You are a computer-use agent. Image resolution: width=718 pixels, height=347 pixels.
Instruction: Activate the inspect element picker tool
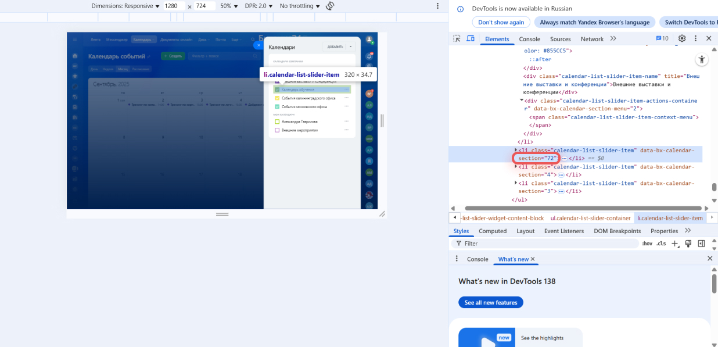(457, 38)
